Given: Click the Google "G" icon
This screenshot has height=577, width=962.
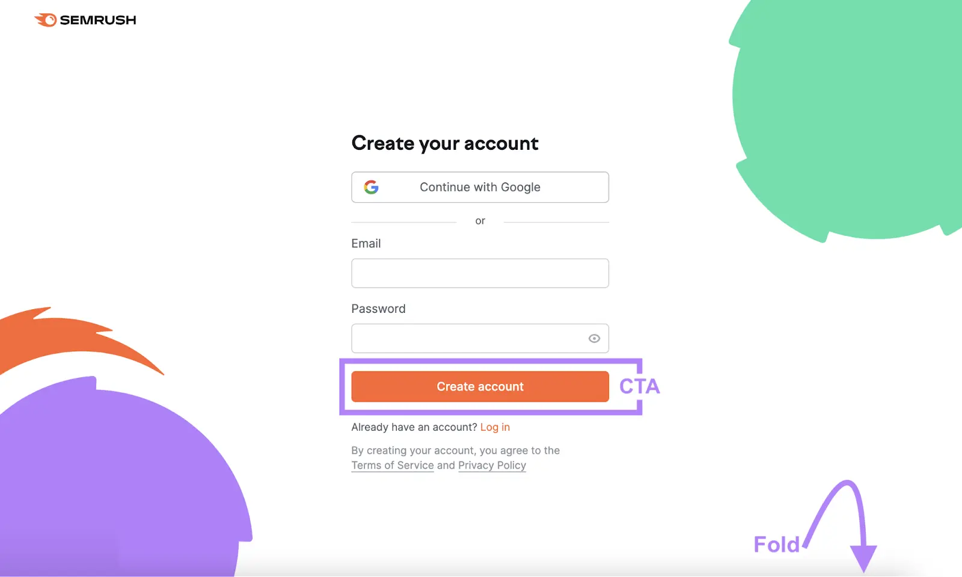Looking at the screenshot, I should 372,187.
